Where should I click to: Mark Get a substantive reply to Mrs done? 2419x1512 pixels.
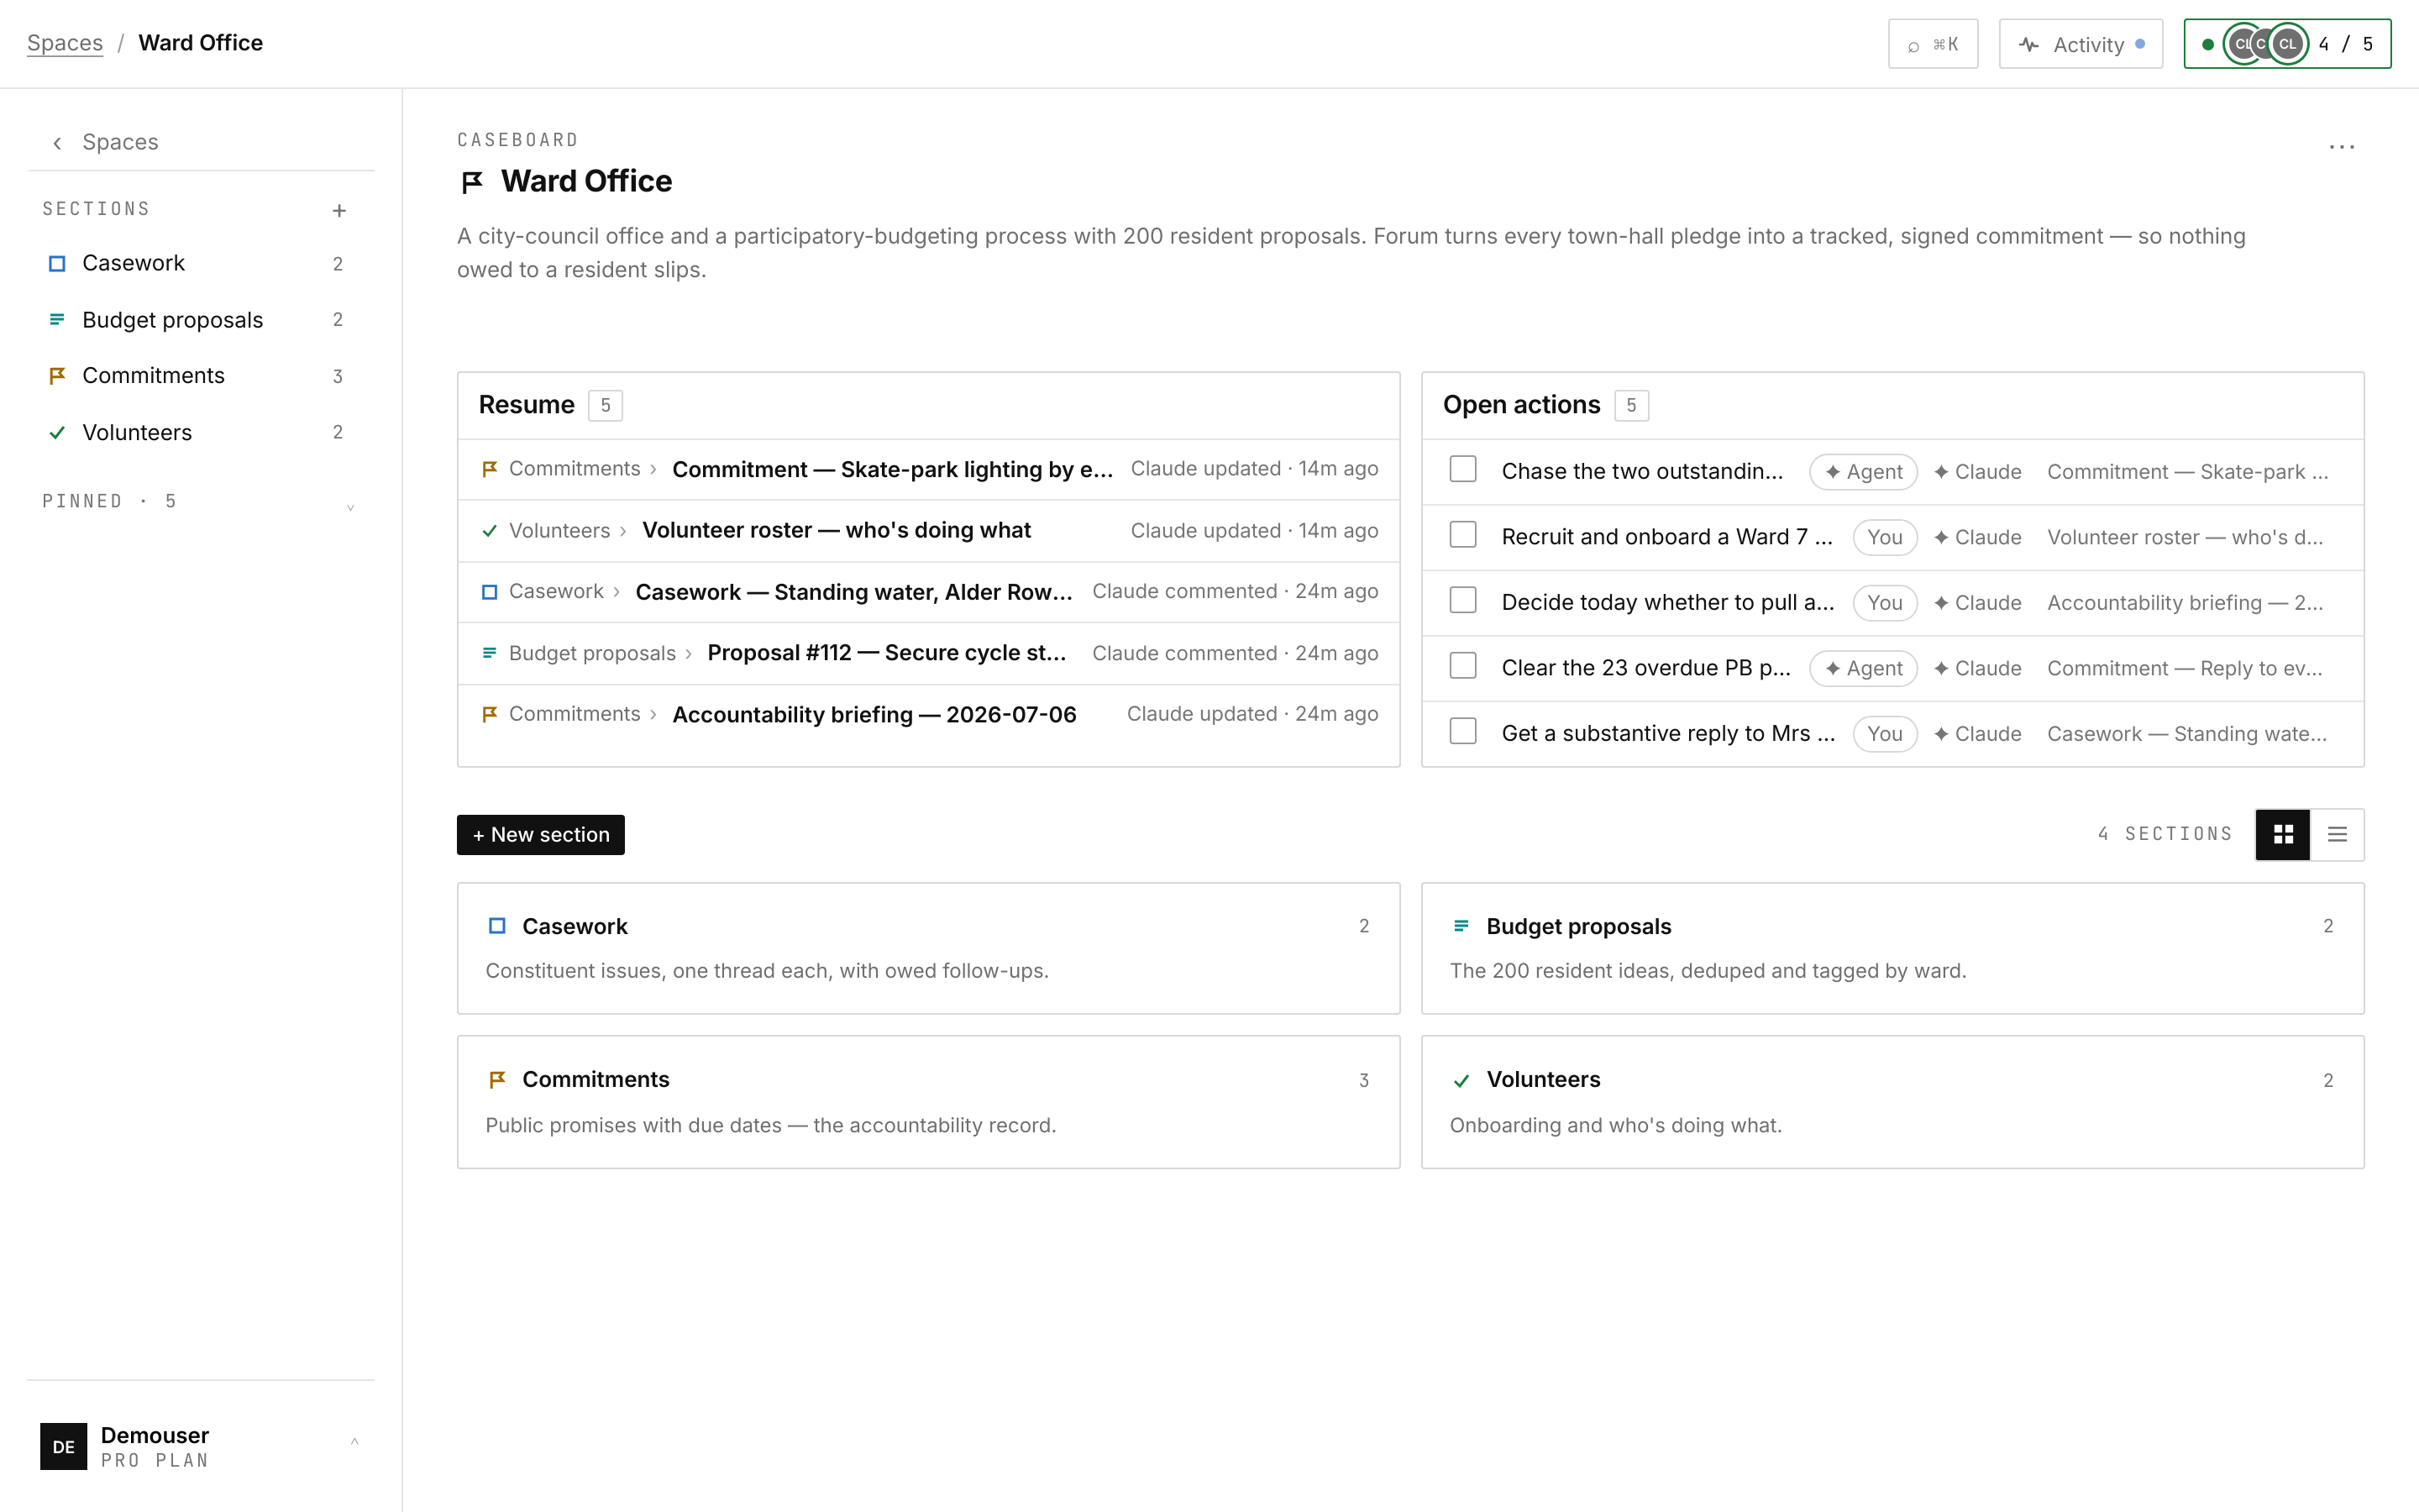(1462, 732)
